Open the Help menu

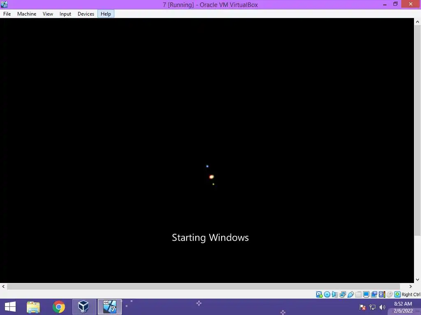click(x=106, y=14)
